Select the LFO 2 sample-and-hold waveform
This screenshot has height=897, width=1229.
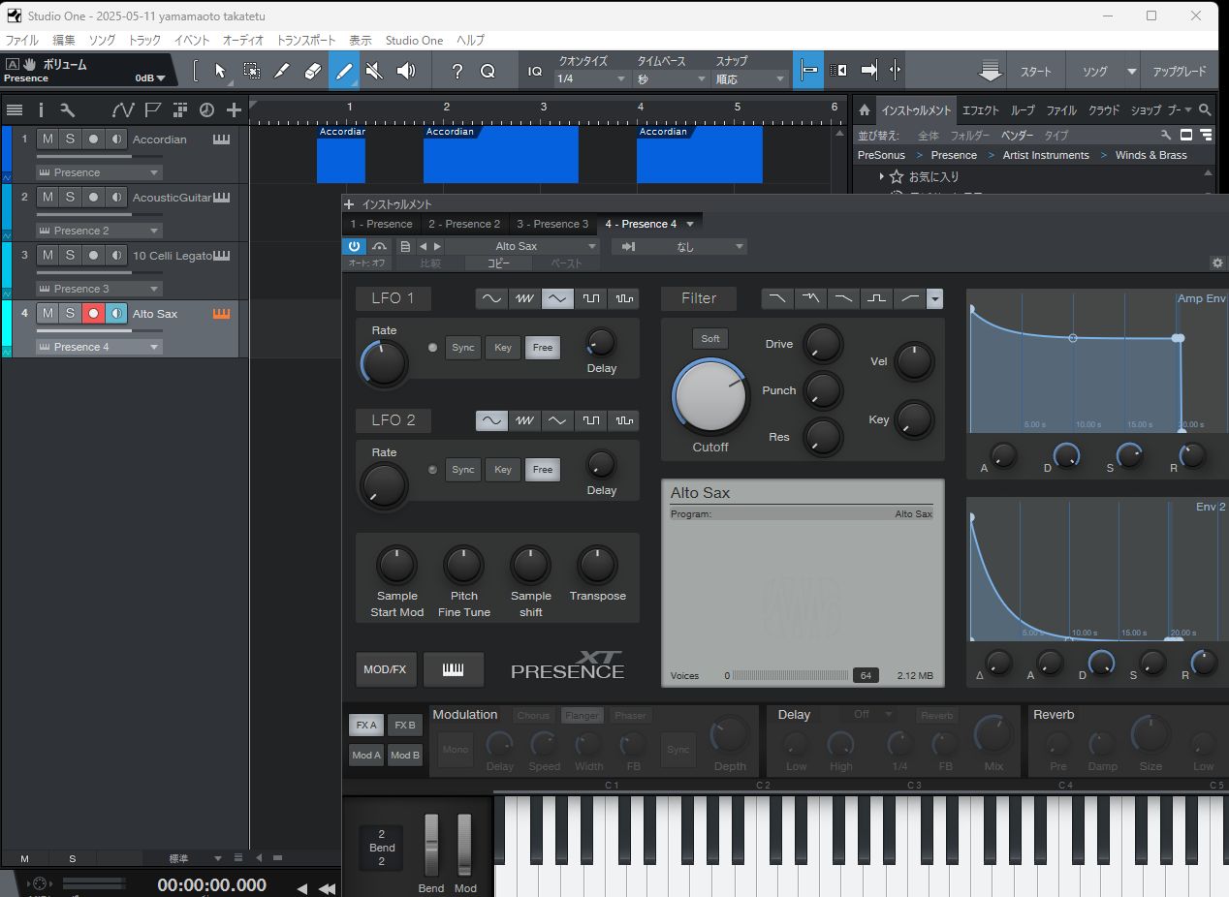click(x=623, y=420)
